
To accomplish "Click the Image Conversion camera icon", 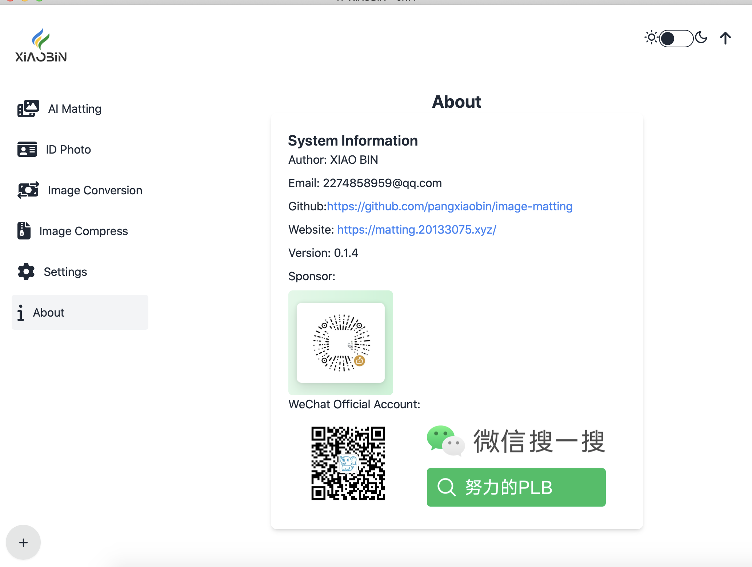I will click(28, 190).
